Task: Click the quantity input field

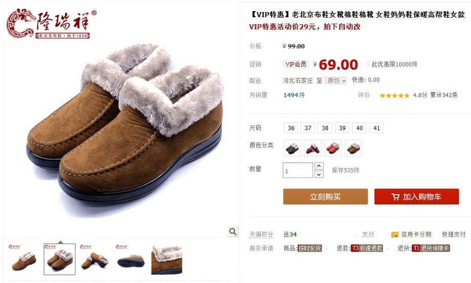Action: click(x=297, y=170)
